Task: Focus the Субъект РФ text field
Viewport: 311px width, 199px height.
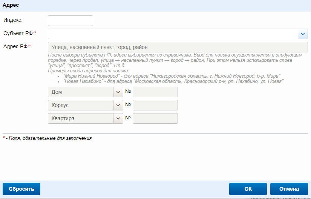Action: [173, 34]
